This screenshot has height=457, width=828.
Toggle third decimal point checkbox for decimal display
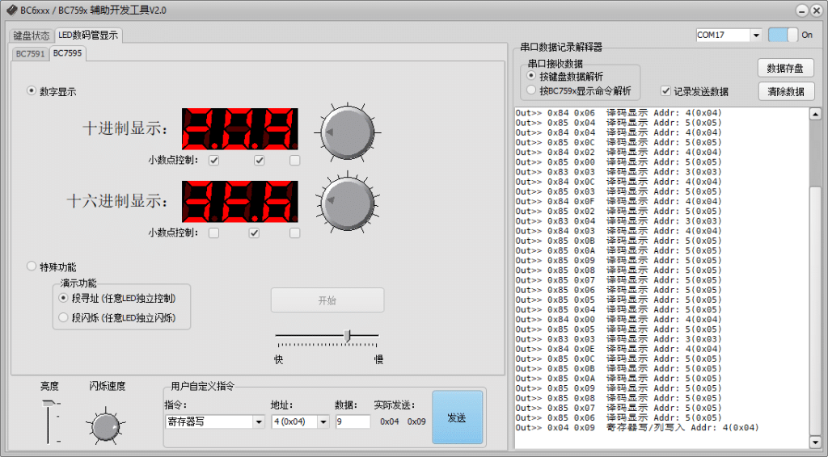tap(294, 160)
